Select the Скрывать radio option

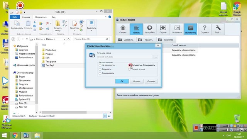(100, 69)
